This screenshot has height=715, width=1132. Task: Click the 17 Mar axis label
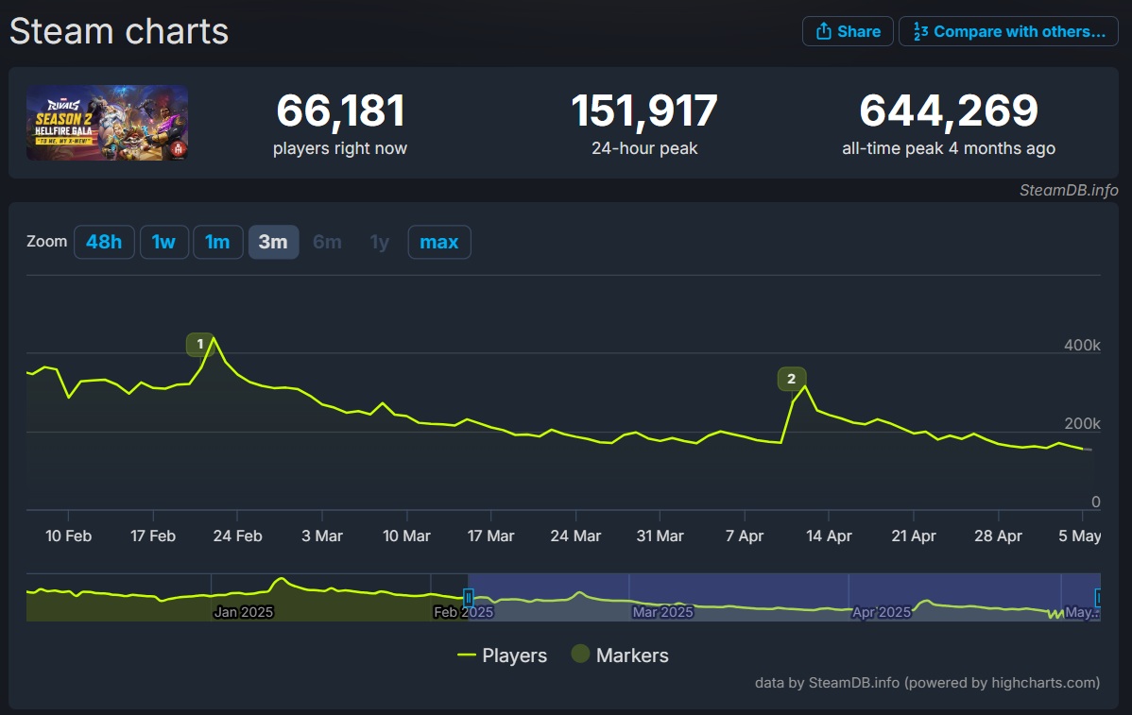click(491, 536)
